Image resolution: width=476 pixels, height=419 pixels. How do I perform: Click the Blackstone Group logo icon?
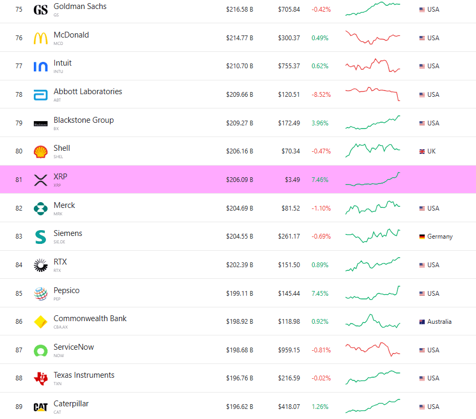click(x=40, y=124)
